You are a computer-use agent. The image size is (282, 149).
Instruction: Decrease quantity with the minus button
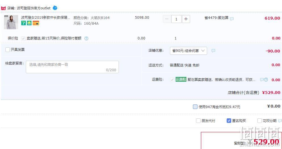point(167,19)
